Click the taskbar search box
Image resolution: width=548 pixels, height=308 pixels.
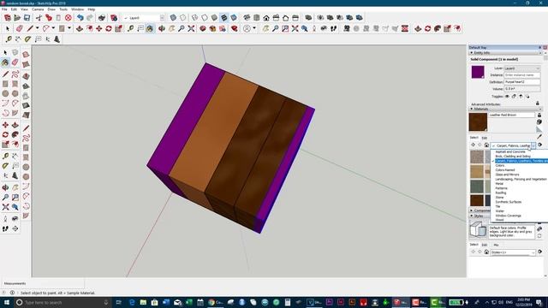pos(63,302)
